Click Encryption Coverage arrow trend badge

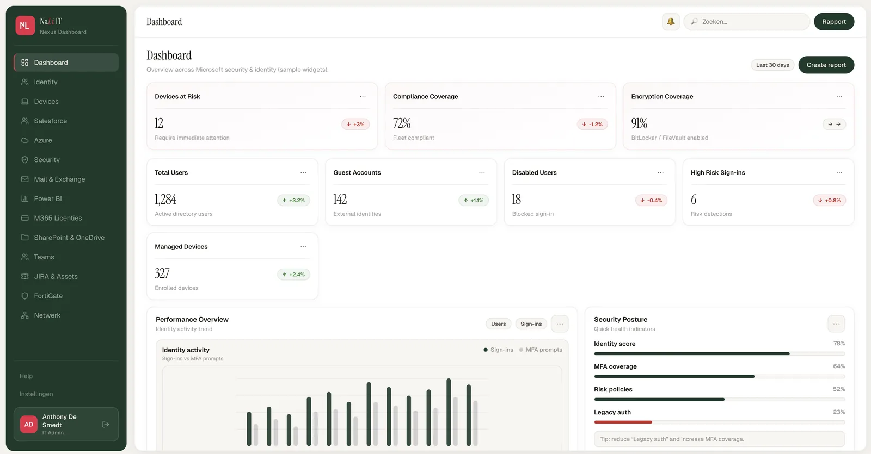tap(834, 125)
